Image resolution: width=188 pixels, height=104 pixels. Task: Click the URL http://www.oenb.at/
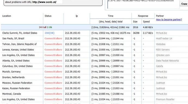coord(44,2)
